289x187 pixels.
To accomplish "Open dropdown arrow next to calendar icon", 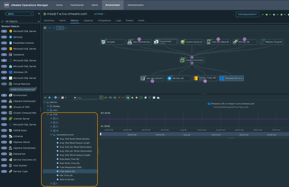I will click(x=65, y=98).
